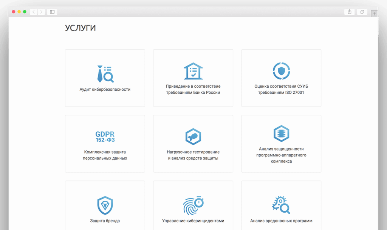Open a new tab with the plus button

click(374, 14)
